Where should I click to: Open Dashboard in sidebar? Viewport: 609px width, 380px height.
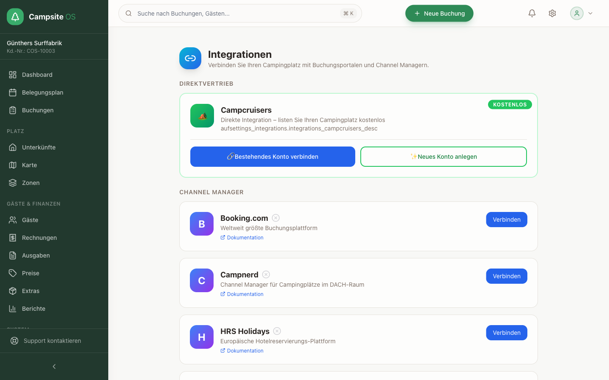pos(54,75)
